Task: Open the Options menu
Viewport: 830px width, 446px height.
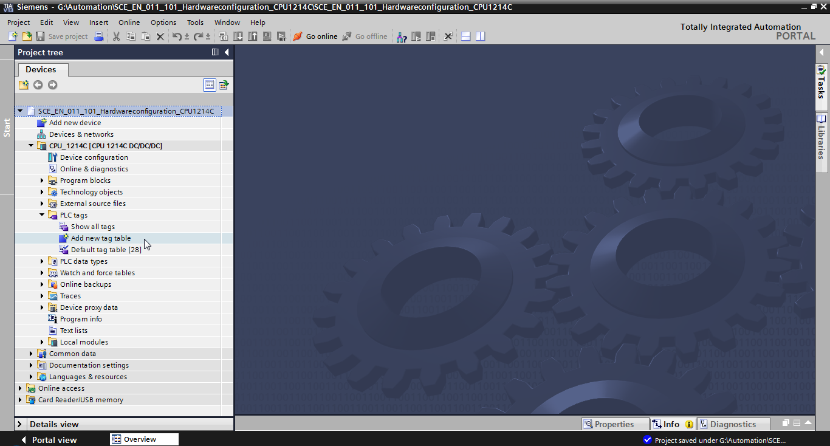Action: (163, 22)
